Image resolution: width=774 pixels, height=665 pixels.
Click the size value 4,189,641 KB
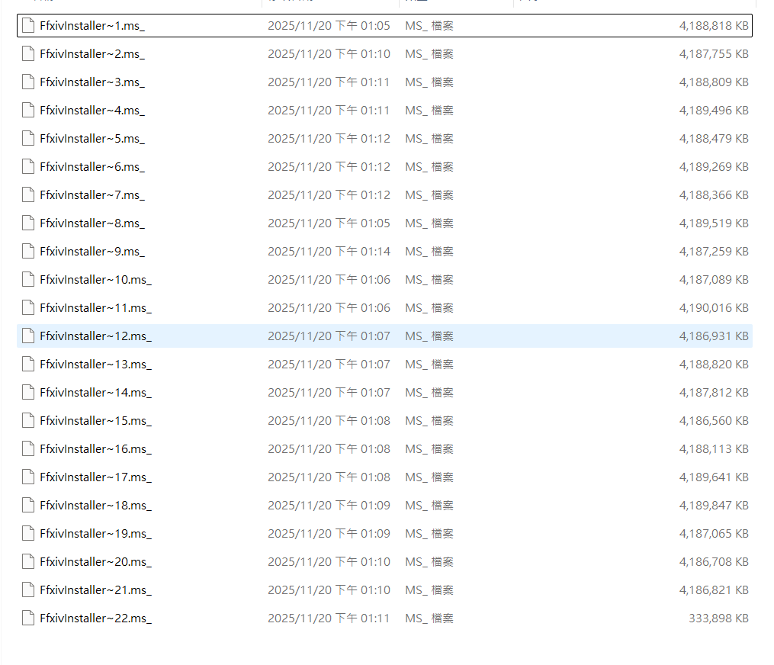tap(714, 477)
